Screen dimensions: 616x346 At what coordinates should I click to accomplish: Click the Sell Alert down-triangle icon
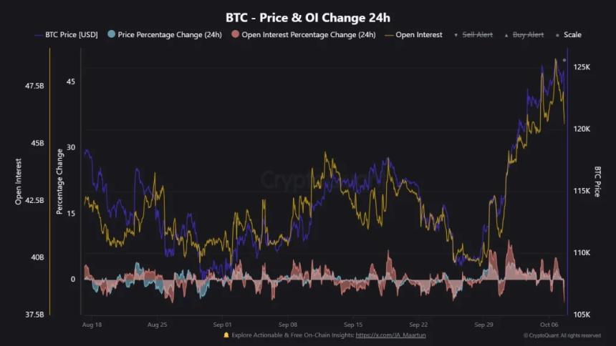click(x=456, y=34)
